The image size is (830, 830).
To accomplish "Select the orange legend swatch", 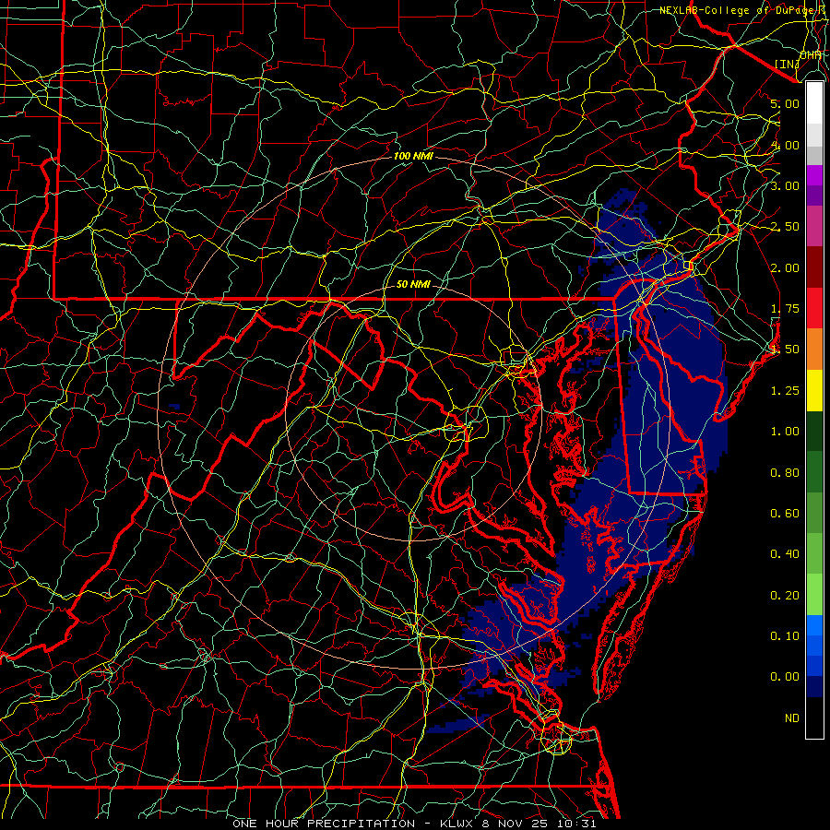I will coord(814,349).
